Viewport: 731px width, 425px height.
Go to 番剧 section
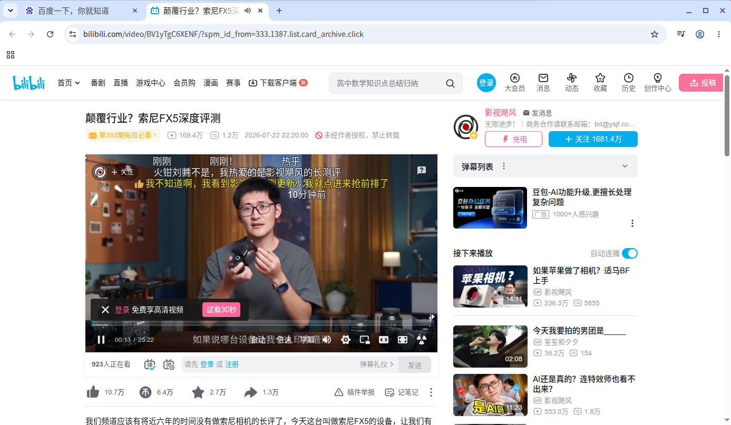tap(98, 83)
